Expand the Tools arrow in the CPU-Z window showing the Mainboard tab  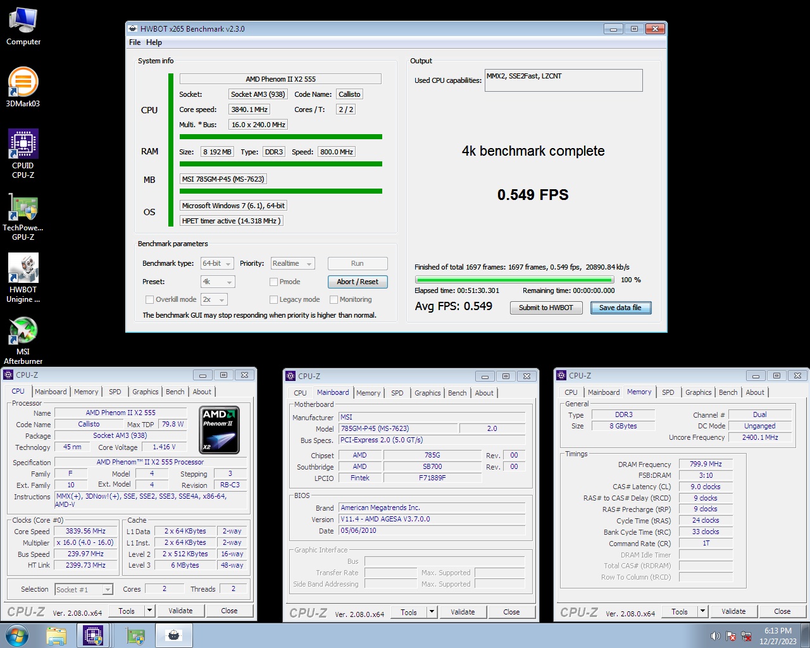tap(432, 612)
